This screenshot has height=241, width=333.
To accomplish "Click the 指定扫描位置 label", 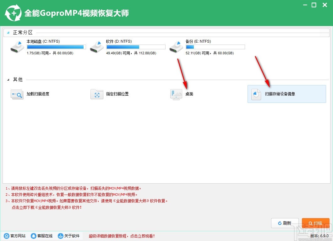I will coord(117,94).
